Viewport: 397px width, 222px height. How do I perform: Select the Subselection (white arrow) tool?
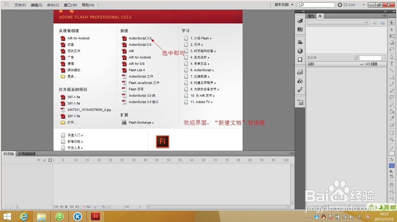[x=391, y=29]
